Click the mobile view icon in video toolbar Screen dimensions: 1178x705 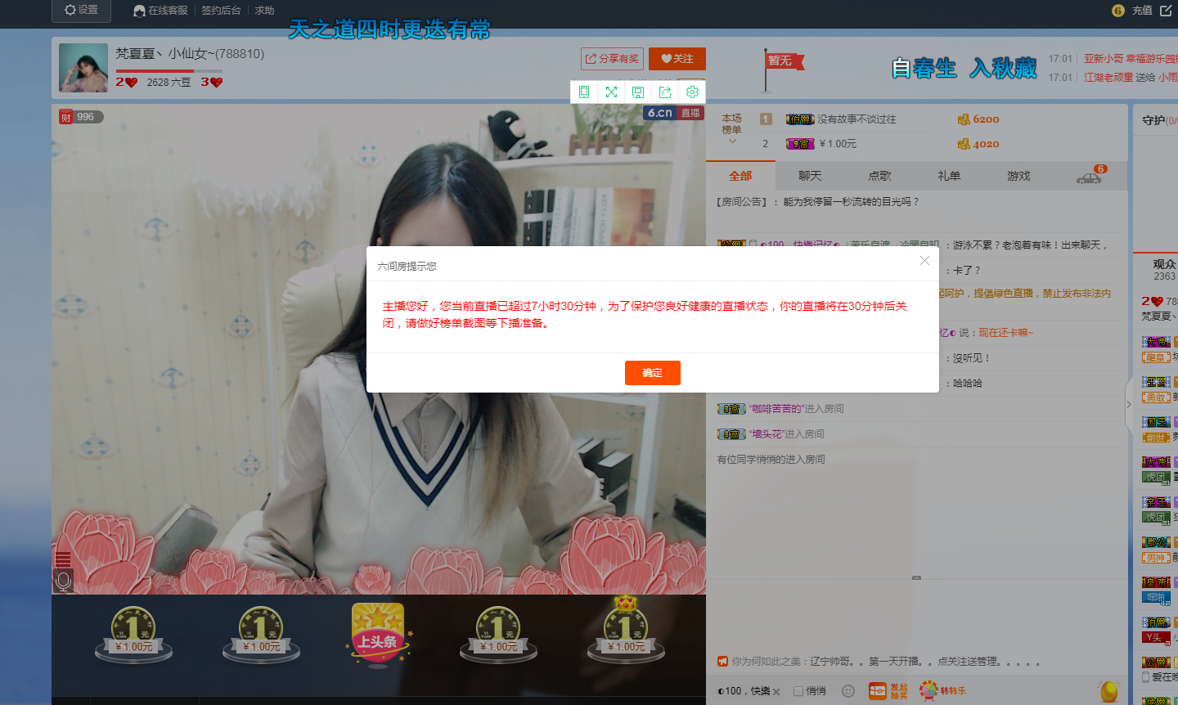(x=584, y=92)
